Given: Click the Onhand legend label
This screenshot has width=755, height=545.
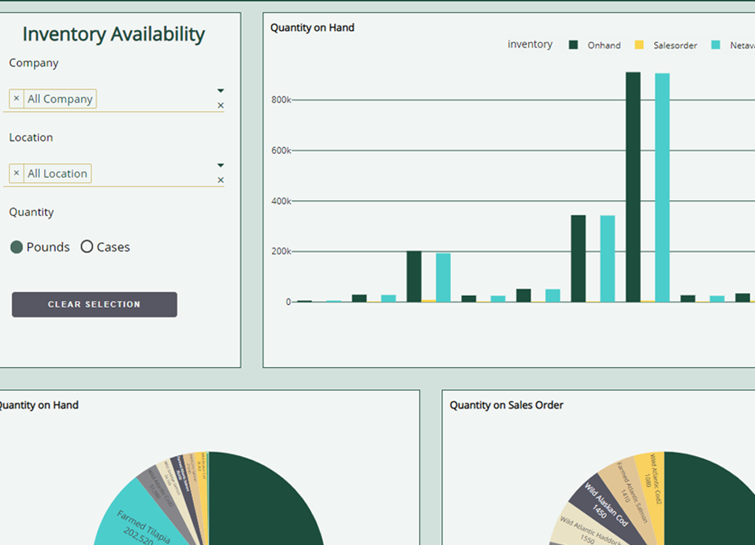Looking at the screenshot, I should [604, 45].
